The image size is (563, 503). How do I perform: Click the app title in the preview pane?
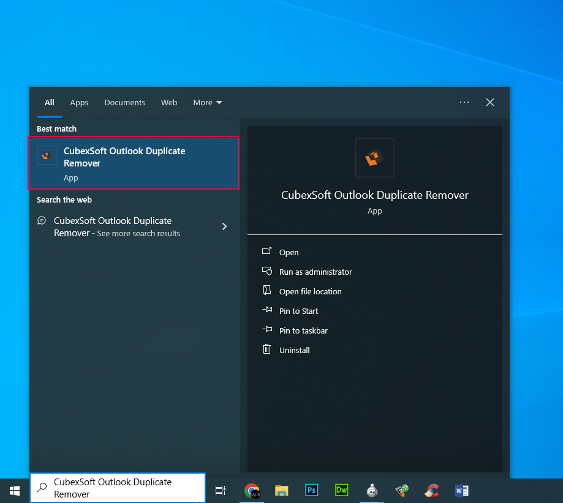(375, 195)
